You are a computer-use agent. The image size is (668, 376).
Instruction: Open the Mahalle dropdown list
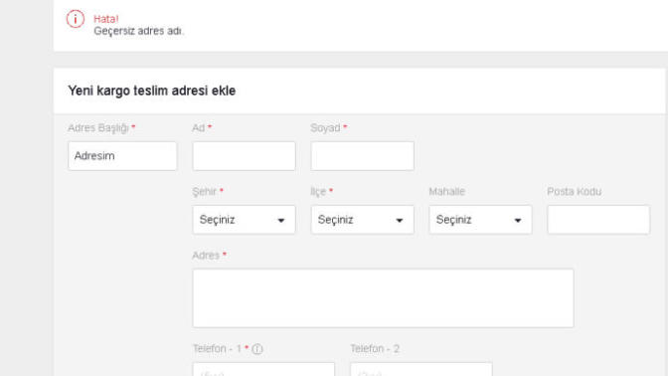click(x=480, y=220)
